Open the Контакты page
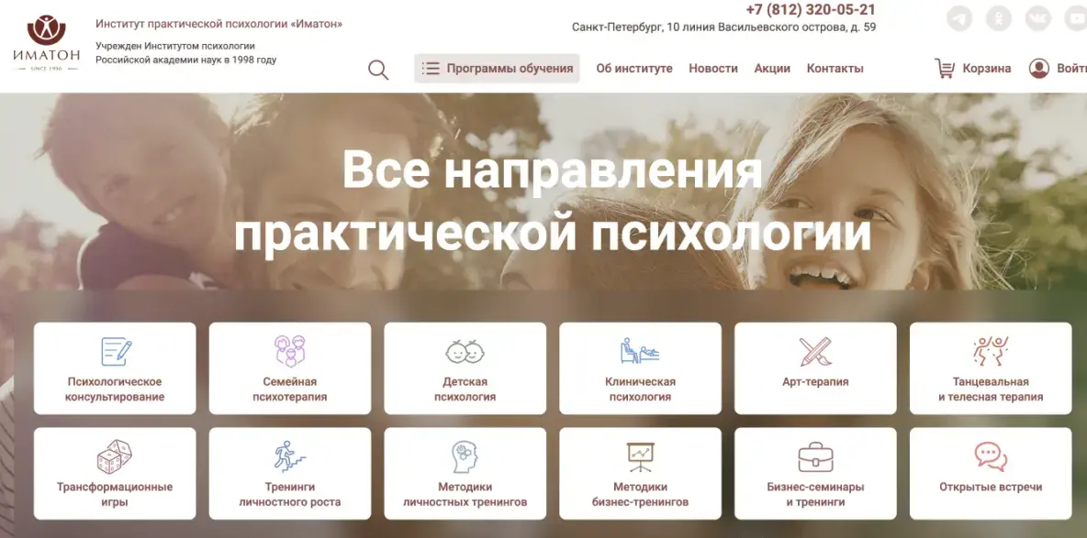 [835, 68]
